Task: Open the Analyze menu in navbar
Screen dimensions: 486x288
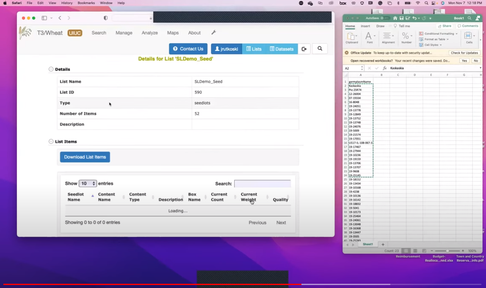Action: (x=149, y=33)
